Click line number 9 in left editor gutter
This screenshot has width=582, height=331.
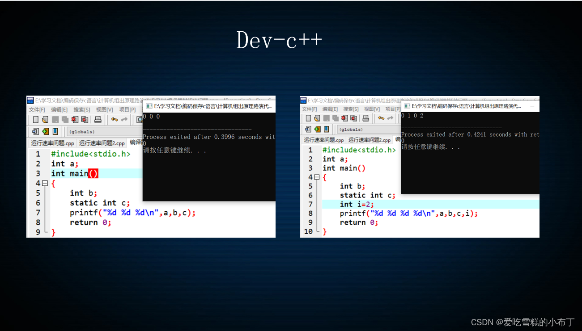tap(38, 232)
